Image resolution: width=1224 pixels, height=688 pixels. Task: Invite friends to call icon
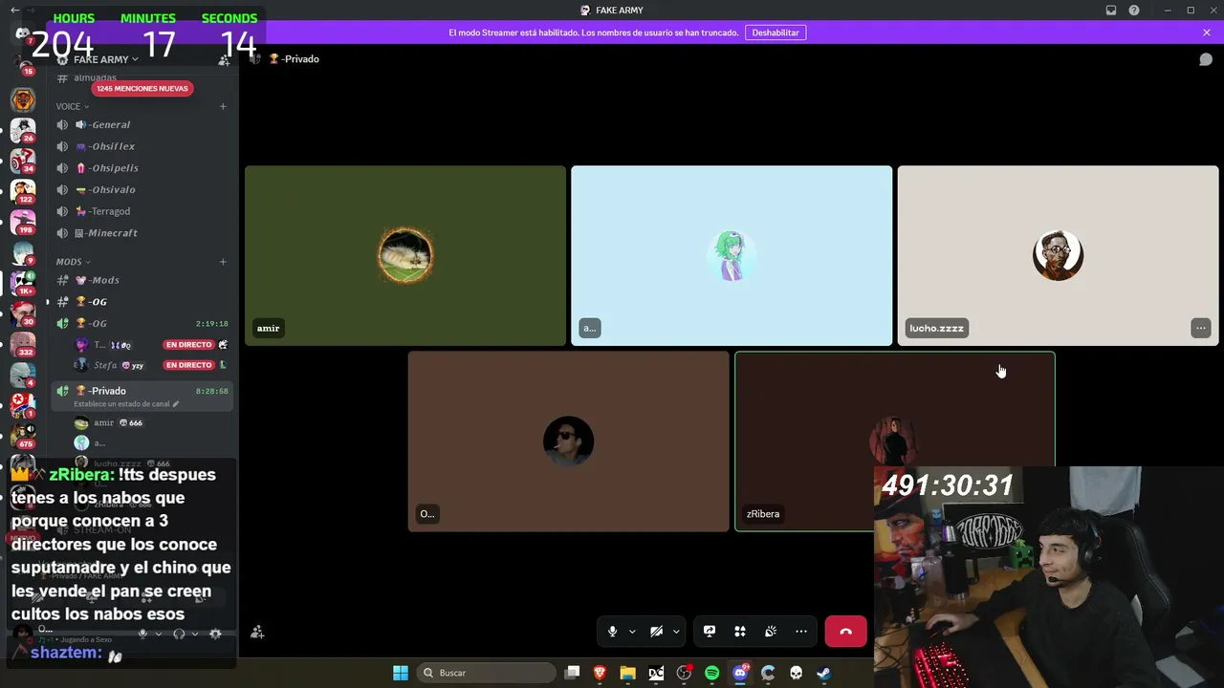point(257,633)
